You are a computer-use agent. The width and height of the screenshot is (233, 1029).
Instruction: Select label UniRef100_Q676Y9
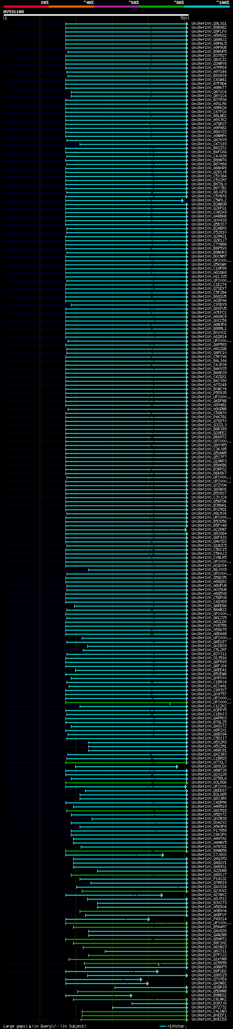209,140
